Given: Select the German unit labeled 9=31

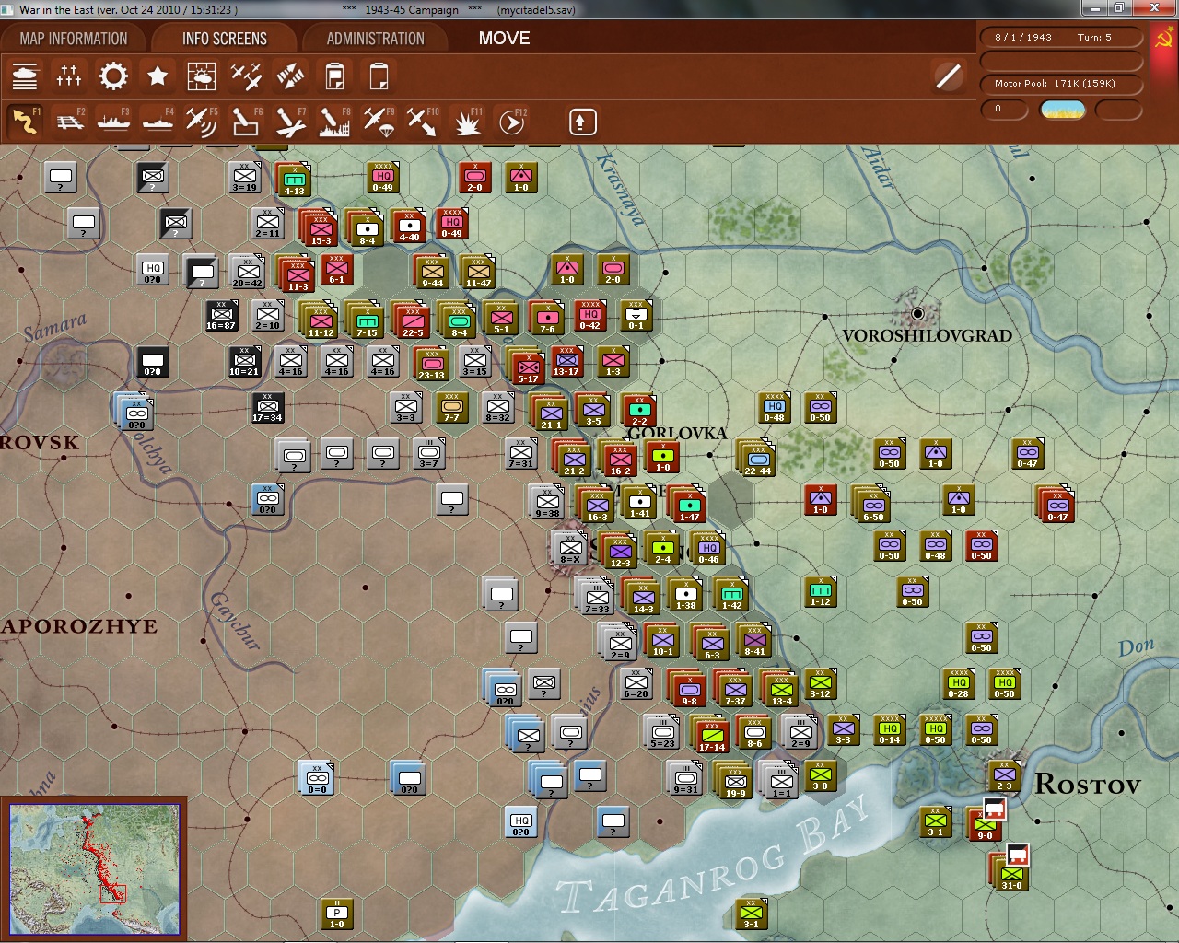Looking at the screenshot, I should [x=685, y=778].
